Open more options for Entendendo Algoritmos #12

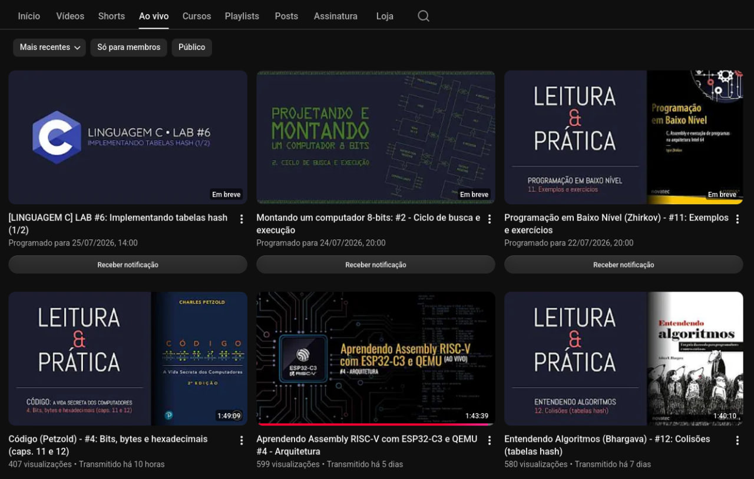click(737, 441)
